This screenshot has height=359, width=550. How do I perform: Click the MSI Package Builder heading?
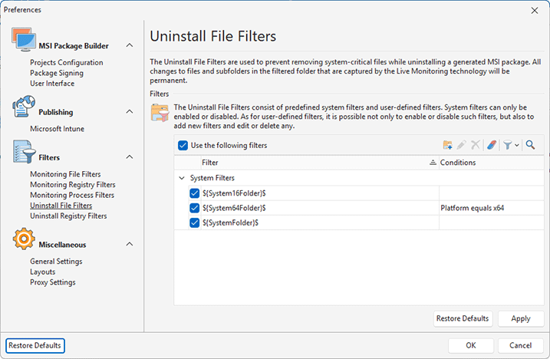(x=74, y=46)
